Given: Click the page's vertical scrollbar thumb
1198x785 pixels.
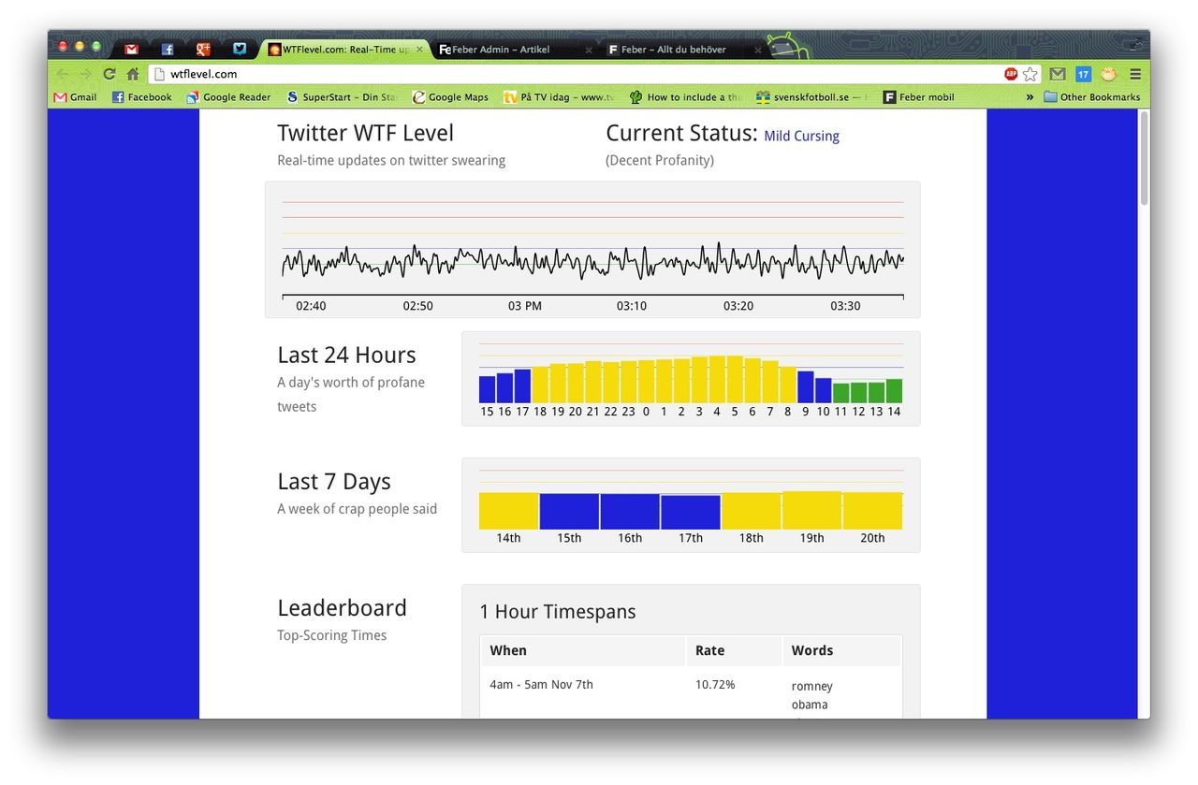Looking at the screenshot, I should tap(1144, 159).
